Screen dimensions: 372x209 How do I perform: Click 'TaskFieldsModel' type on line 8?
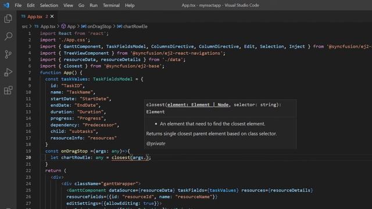(x=113, y=79)
